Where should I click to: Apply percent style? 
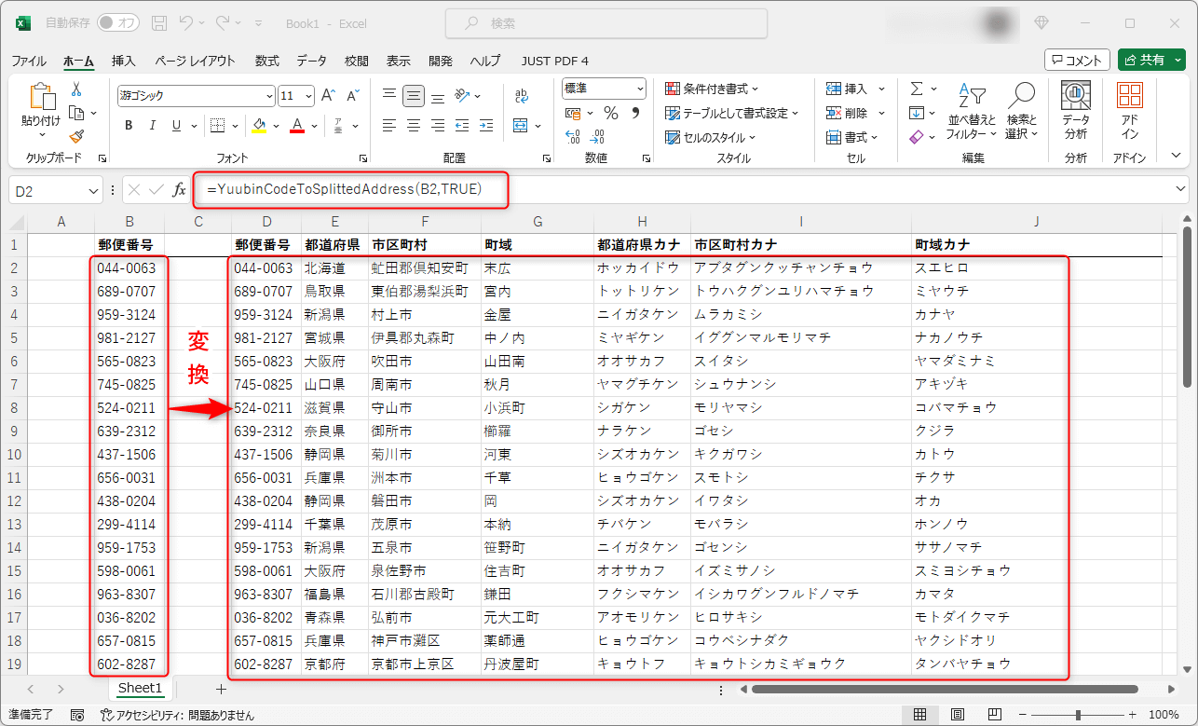611,113
